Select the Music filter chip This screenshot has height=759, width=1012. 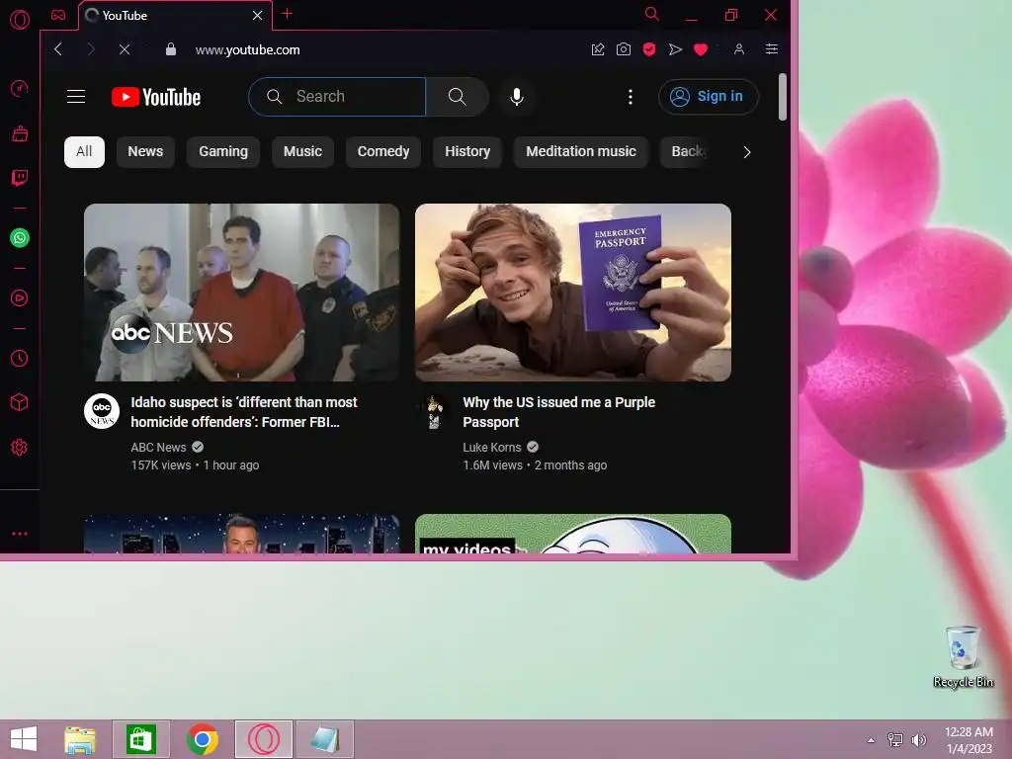(x=302, y=151)
